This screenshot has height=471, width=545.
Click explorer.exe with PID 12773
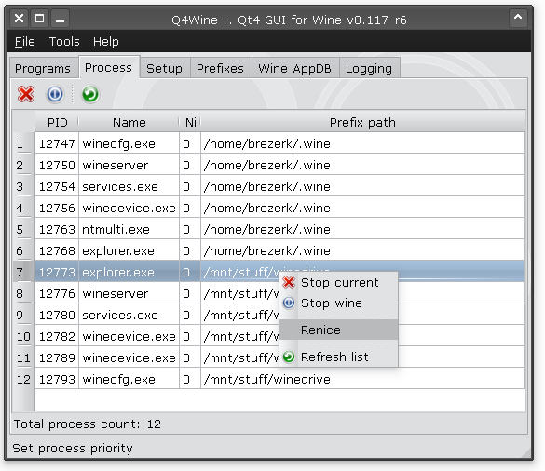click(129, 272)
